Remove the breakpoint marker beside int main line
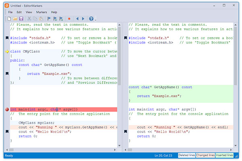Screen dimensions: 242x161 coord(7,109)
